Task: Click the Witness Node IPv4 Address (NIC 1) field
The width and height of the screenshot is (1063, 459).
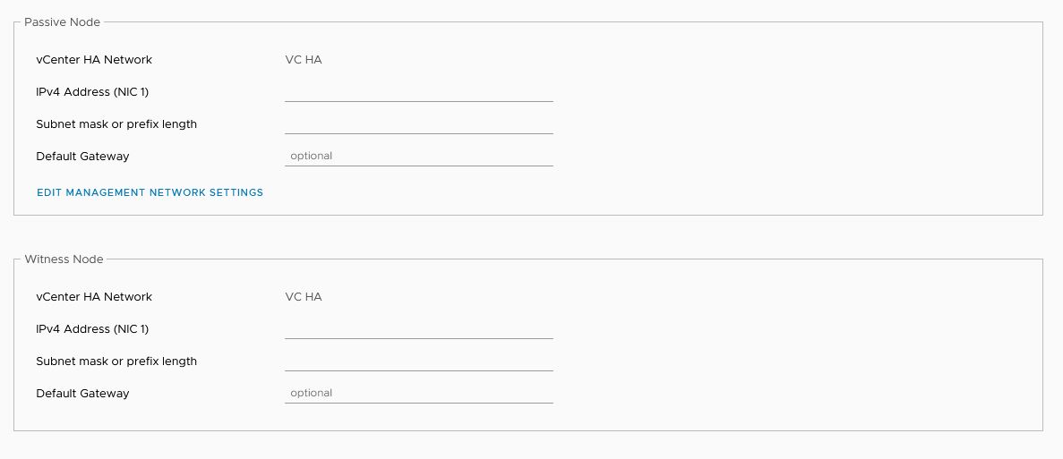Action: pyautogui.click(x=419, y=329)
